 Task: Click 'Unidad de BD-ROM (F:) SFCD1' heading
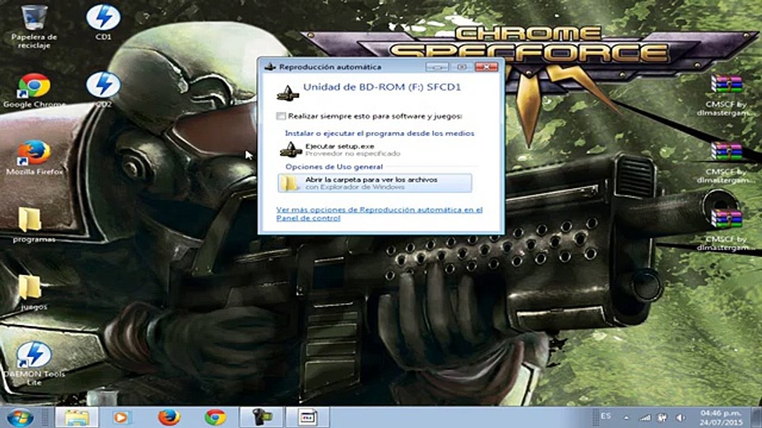(382, 87)
